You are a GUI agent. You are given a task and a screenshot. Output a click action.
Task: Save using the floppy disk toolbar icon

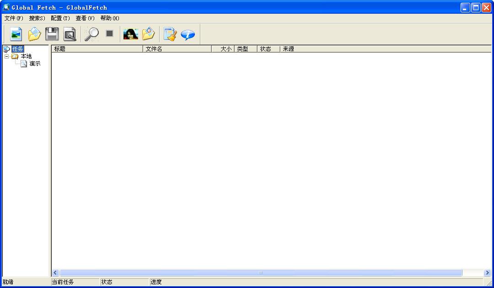(x=52, y=34)
